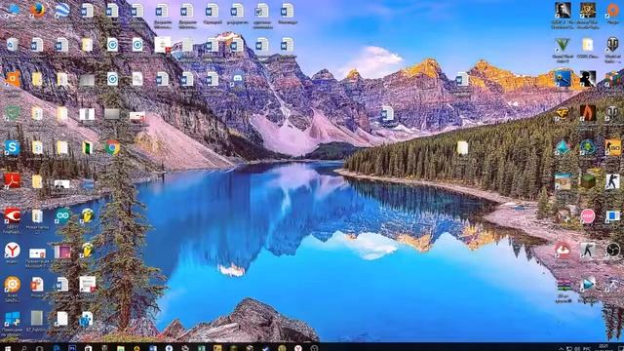
Task: Launch Grand Theft Auto V shortcut
Action: (x=563, y=45)
